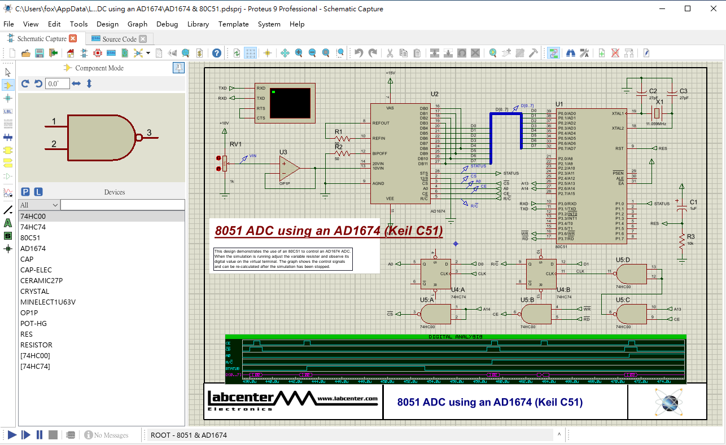This screenshot has height=445, width=726.
Task: Select Device Pins Mode tool
Action: (x=8, y=176)
